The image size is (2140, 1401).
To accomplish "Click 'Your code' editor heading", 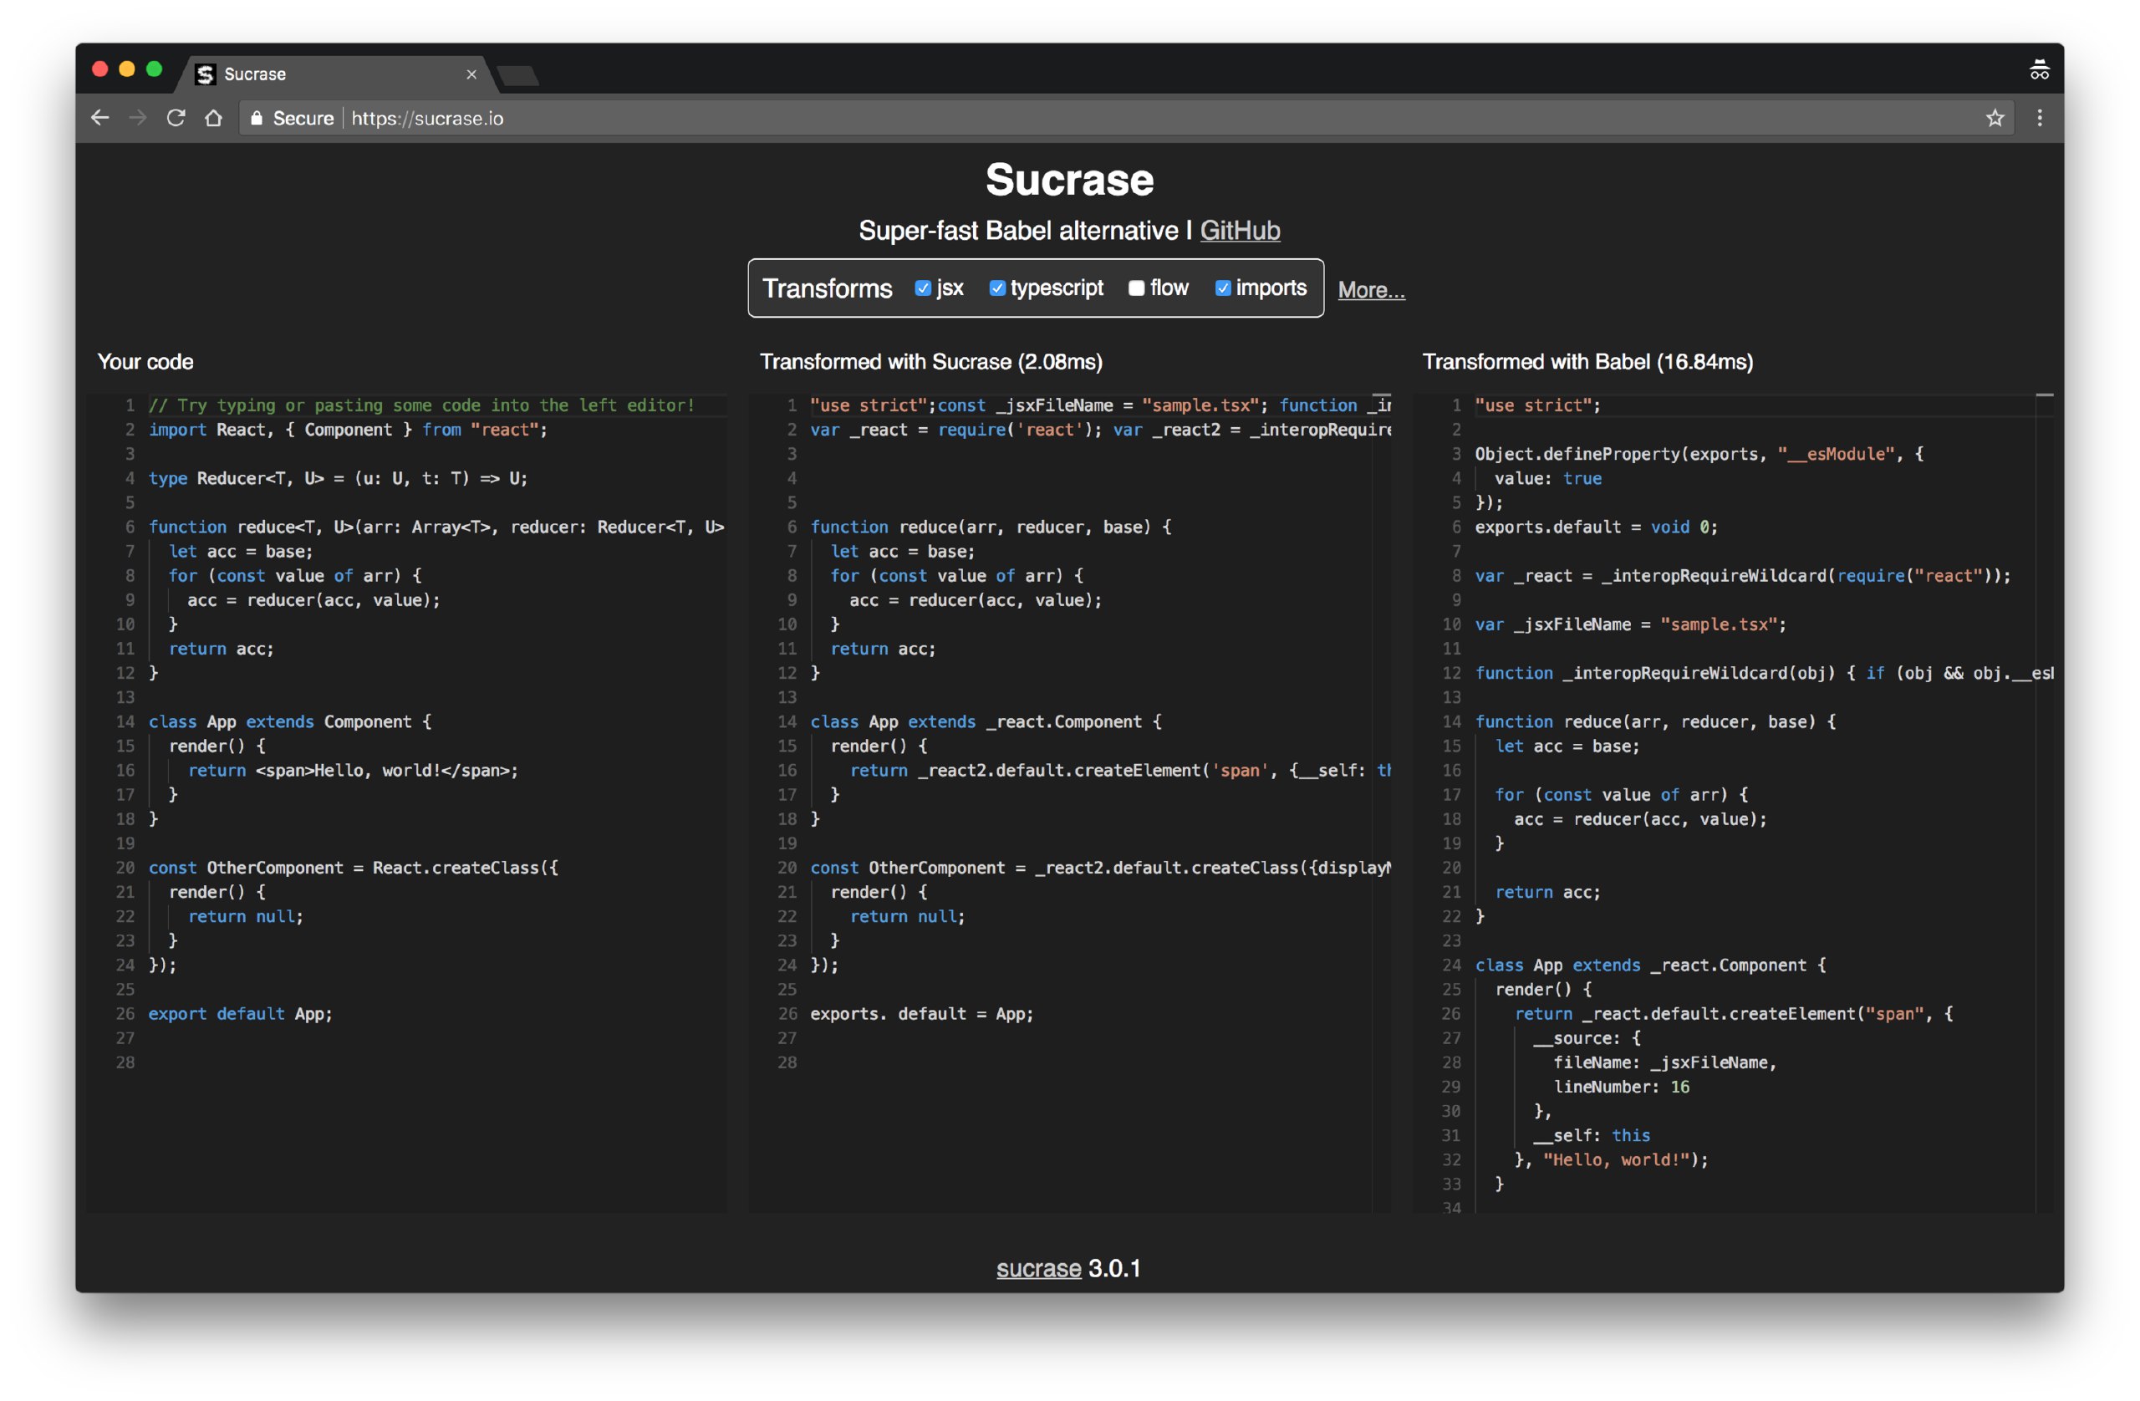I will [145, 361].
